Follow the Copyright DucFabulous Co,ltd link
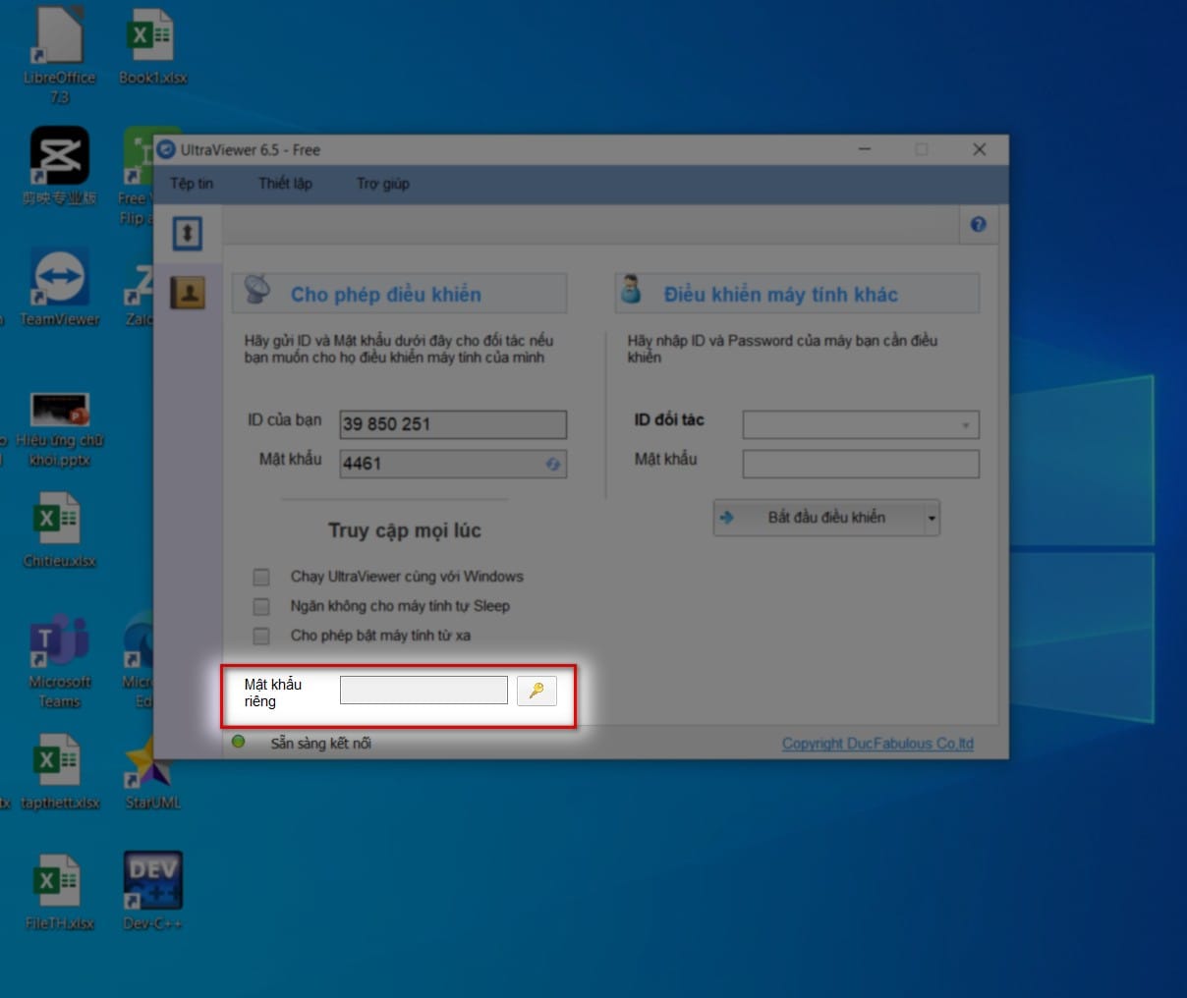 [877, 744]
